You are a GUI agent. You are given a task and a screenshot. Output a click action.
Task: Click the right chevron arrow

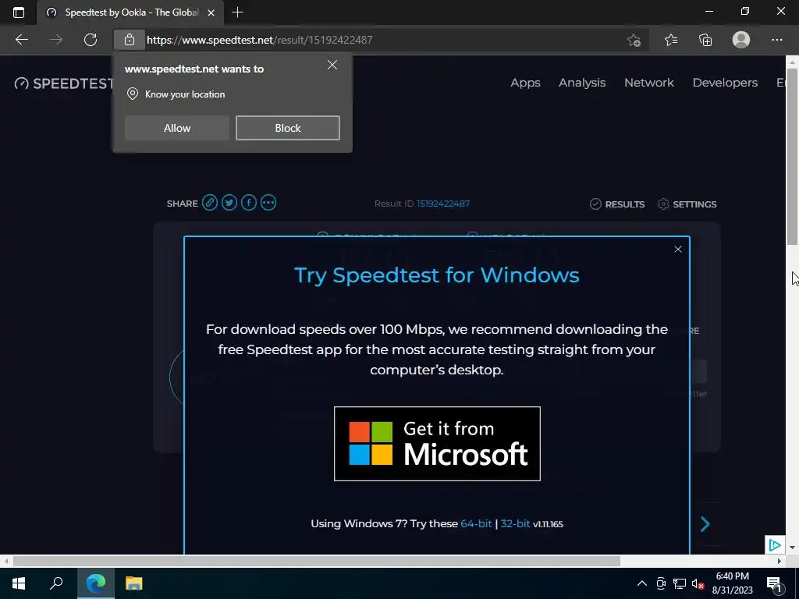tap(705, 524)
